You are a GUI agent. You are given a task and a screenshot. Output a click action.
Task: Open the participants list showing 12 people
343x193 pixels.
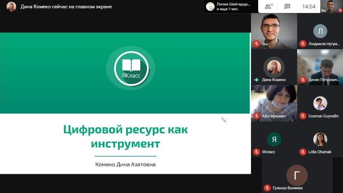point(268,6)
